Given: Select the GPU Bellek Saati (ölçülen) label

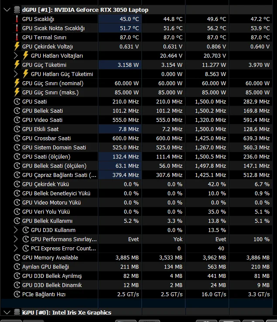Looking at the screenshot, I should [x=54, y=166].
